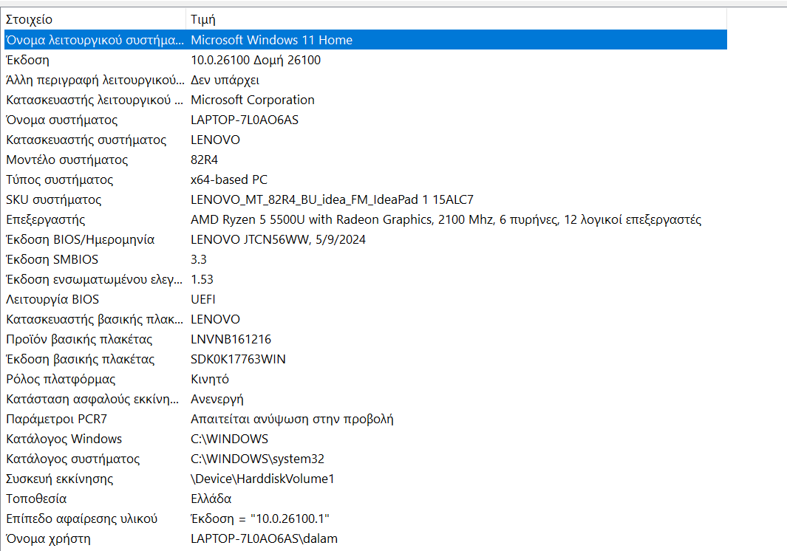Viewport: 787px width, 551px height.
Task: Select the Επίπεδο αφαίρεσης υλικού row
Action: tap(365, 519)
